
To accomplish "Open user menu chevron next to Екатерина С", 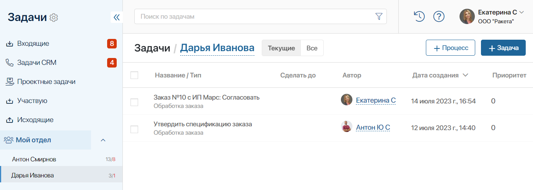I will point(522,12).
